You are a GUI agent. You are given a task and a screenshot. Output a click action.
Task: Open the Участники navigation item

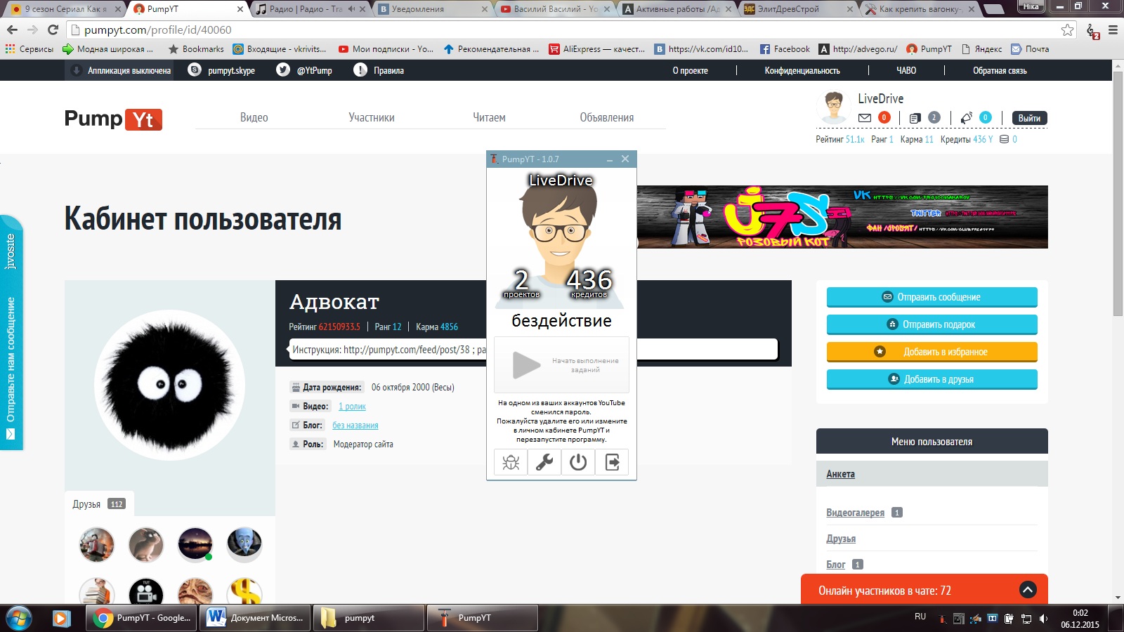[372, 117]
